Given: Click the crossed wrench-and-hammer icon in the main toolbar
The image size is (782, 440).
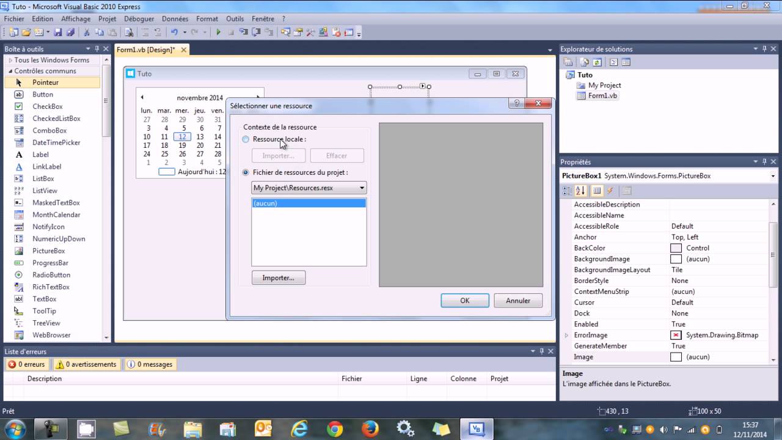Looking at the screenshot, I should (310, 32).
